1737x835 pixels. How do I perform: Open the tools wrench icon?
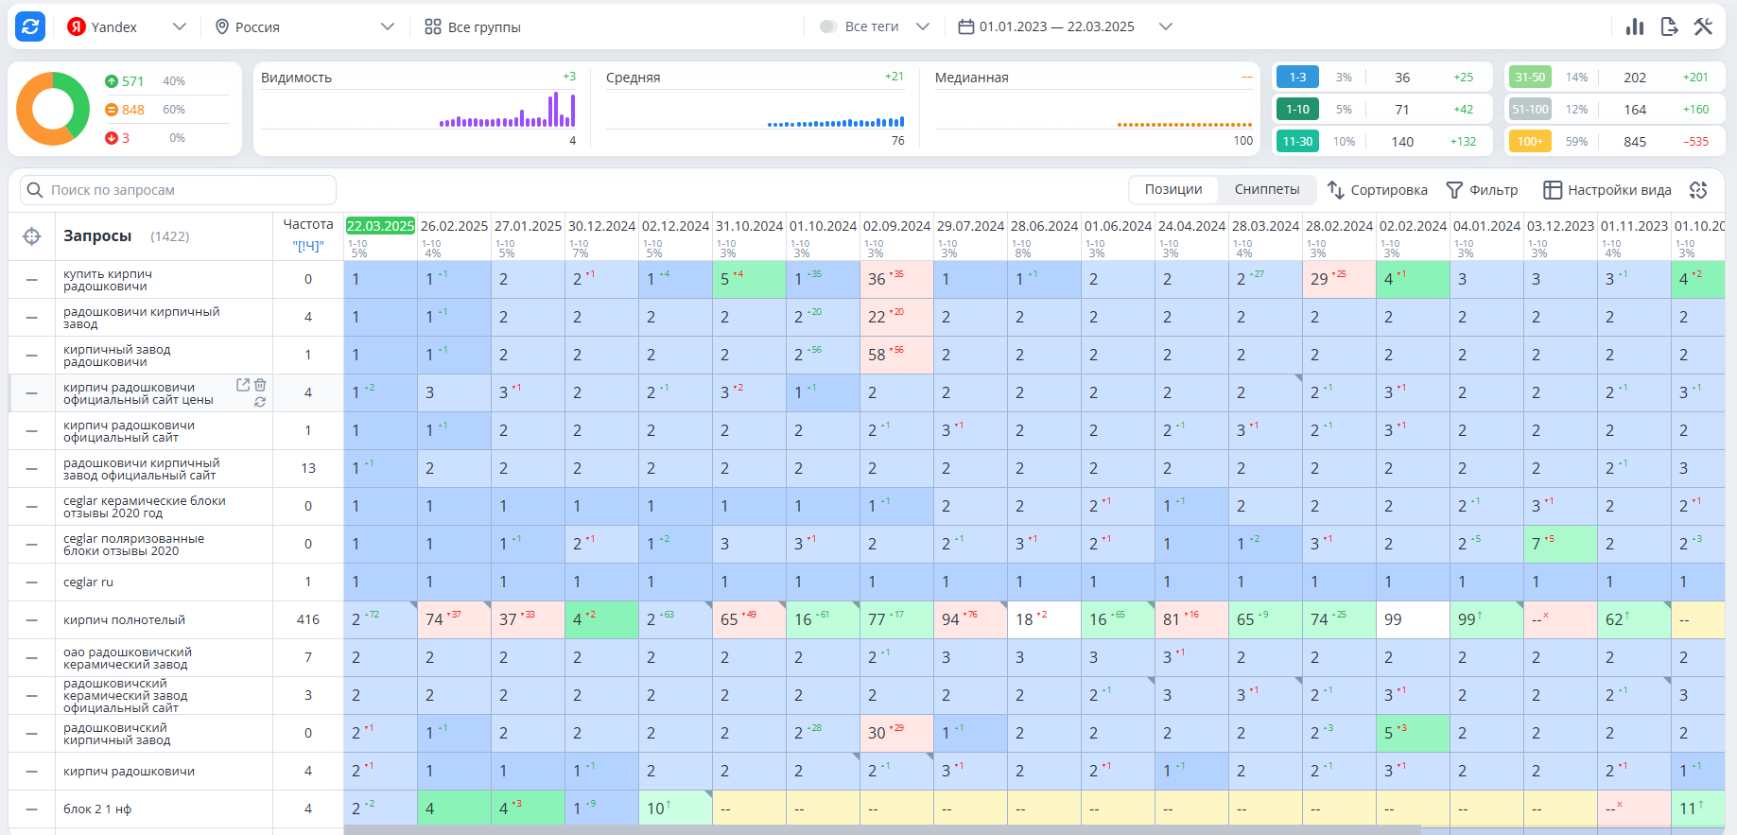[x=1703, y=26]
